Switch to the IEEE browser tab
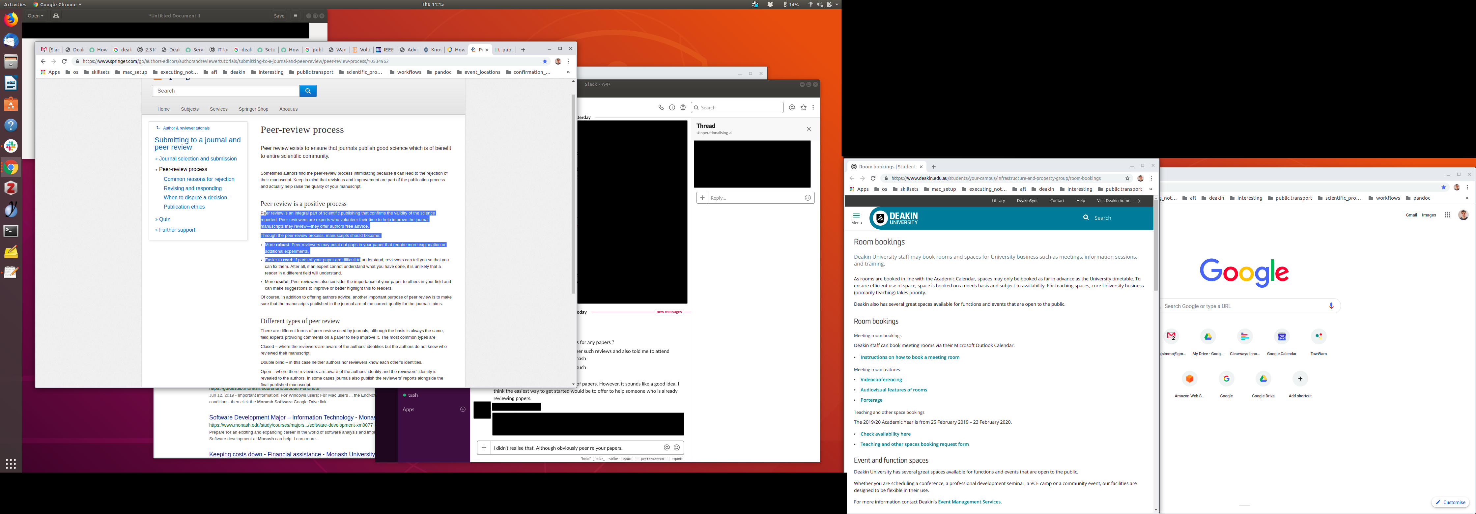1476x514 pixels. click(x=384, y=50)
